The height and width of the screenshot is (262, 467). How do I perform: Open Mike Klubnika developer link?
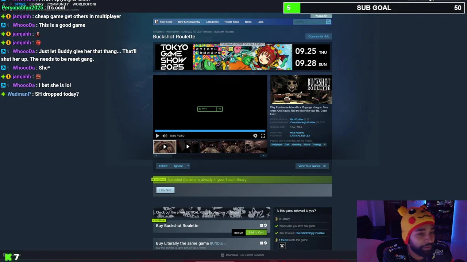pos(297,133)
